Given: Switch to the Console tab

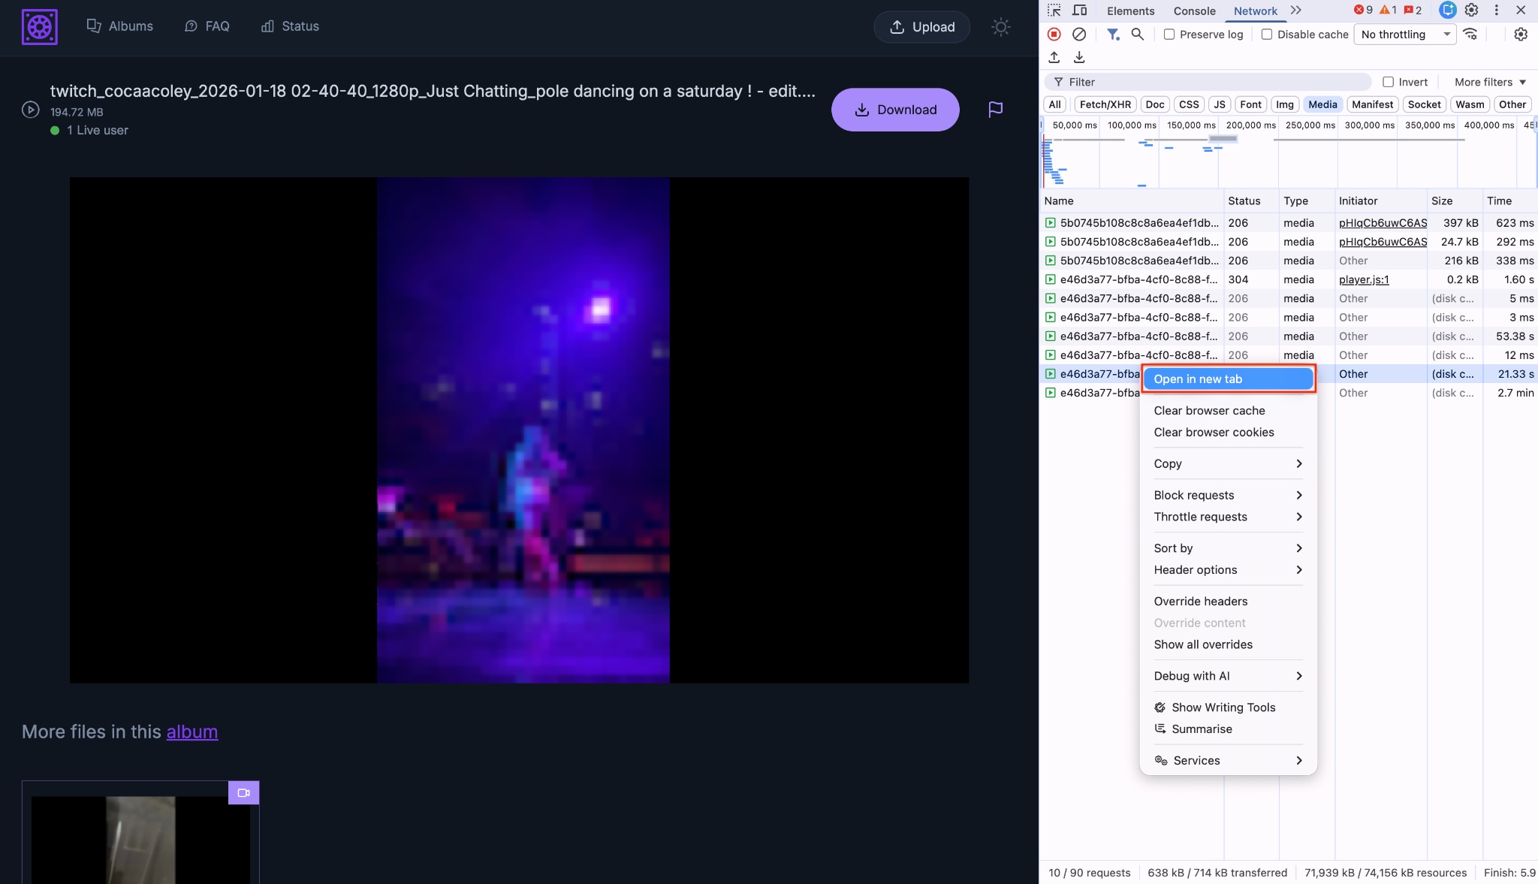Looking at the screenshot, I should coord(1194,11).
